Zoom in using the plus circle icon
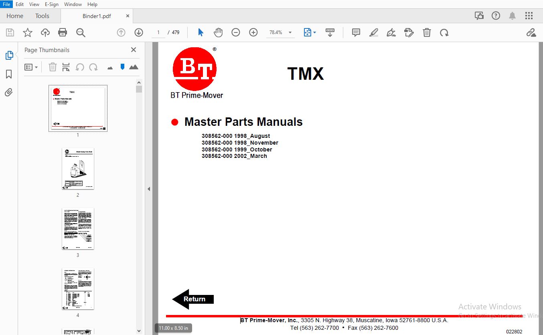543x335 pixels. pos(253,32)
